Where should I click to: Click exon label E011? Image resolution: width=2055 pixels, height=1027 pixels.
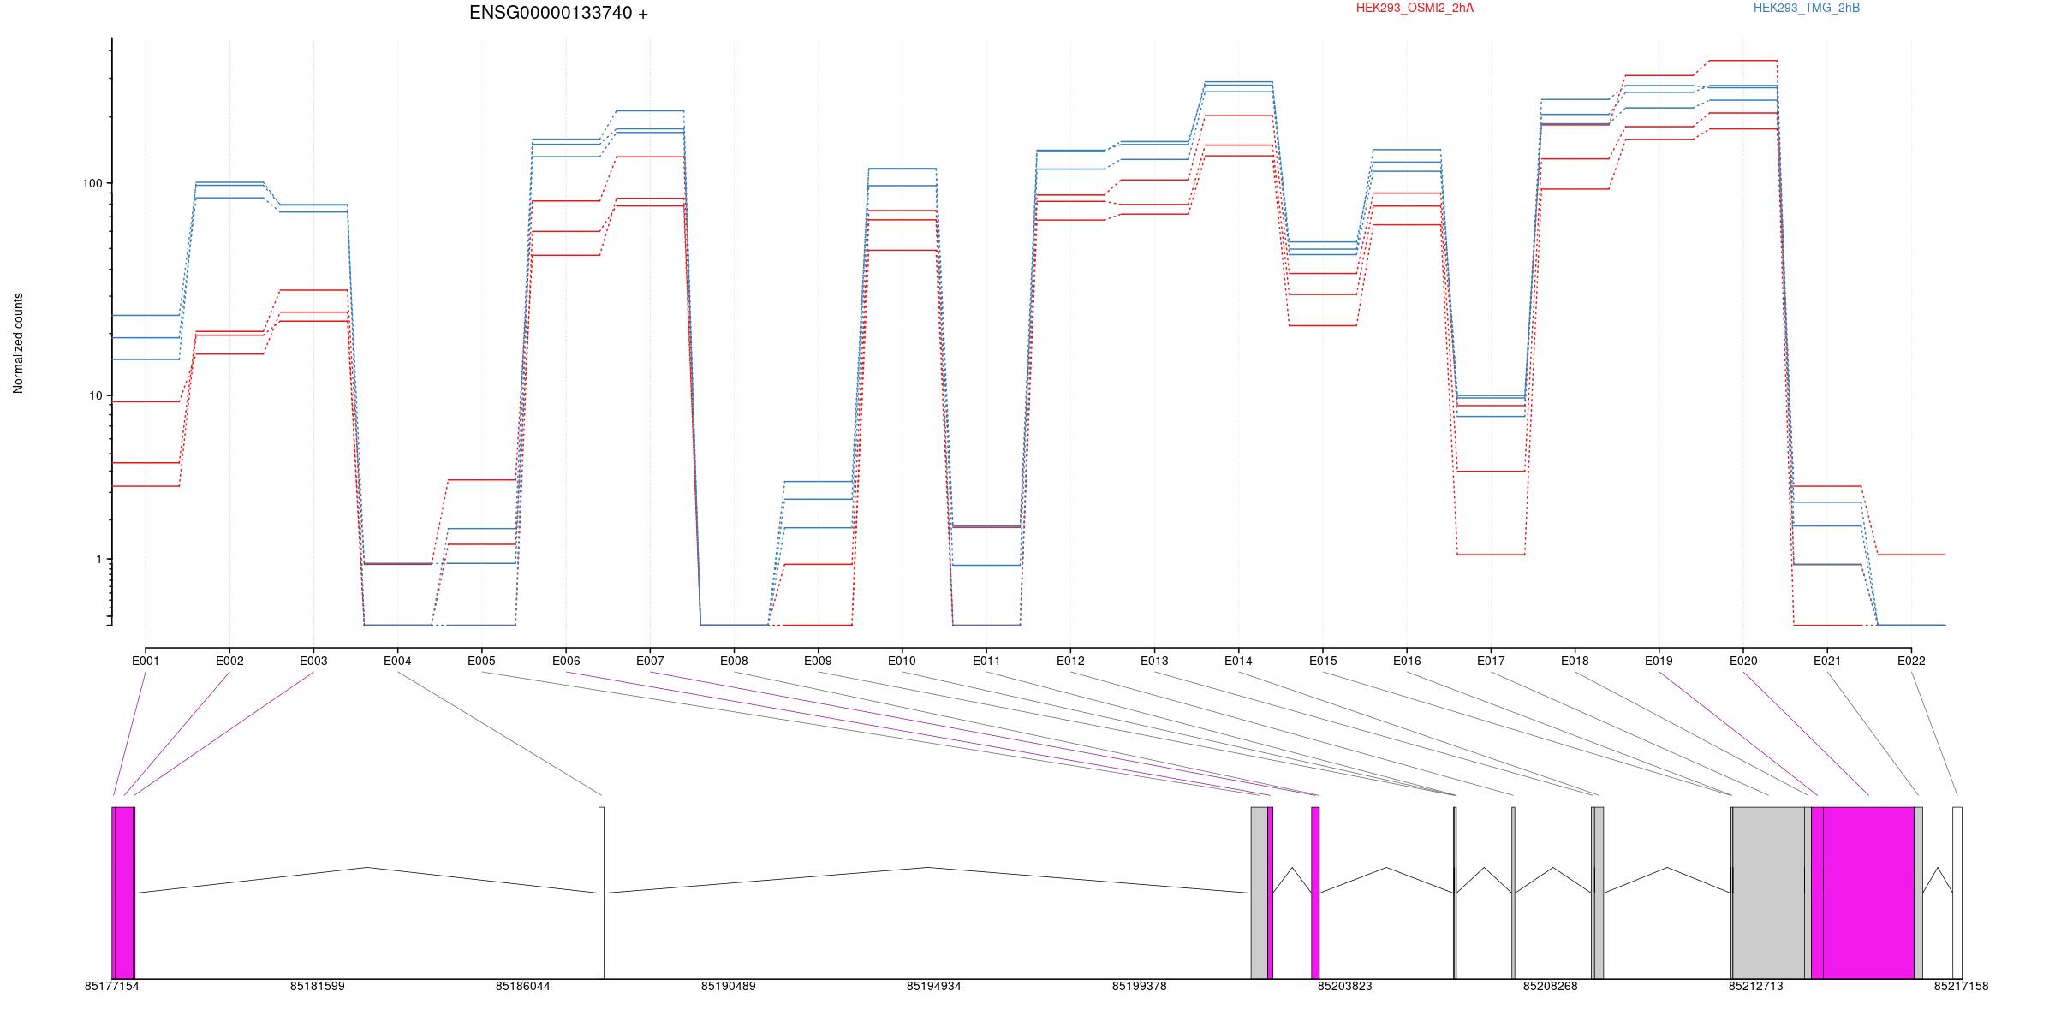(986, 661)
